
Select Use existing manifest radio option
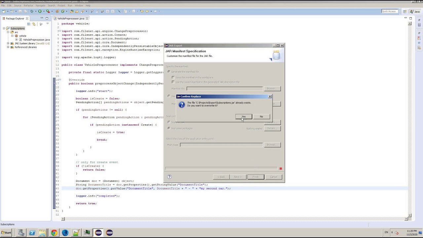(169, 96)
